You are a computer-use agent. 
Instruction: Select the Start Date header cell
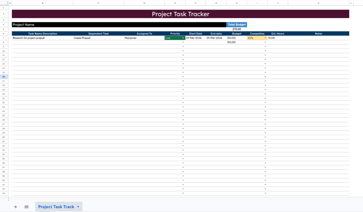click(195, 34)
